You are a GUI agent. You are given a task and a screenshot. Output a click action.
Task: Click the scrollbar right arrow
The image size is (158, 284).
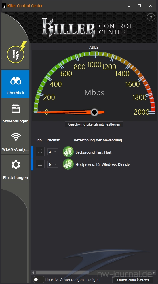(x=154, y=272)
